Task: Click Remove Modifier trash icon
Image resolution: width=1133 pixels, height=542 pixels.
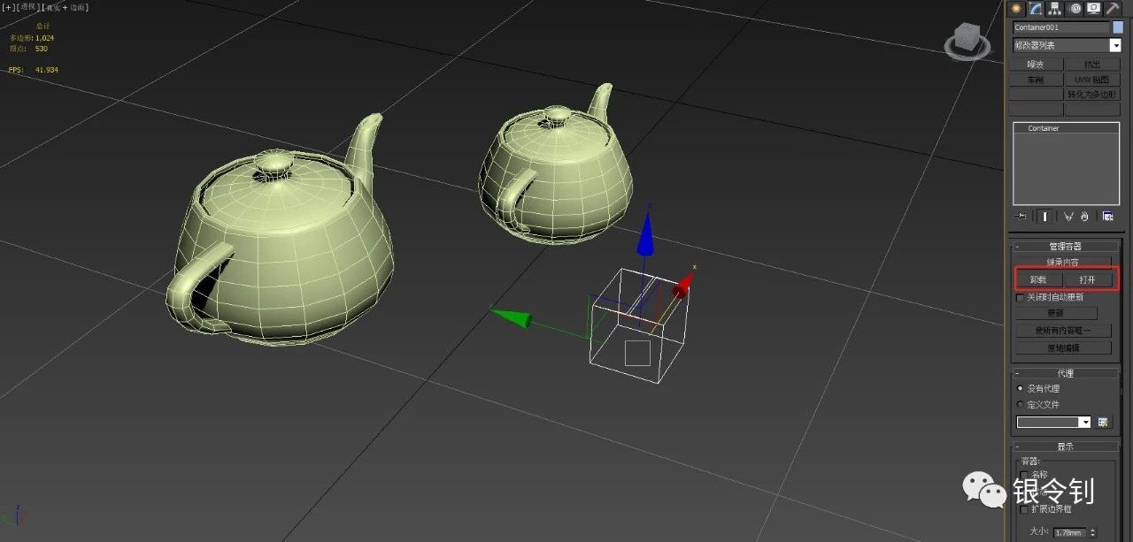Action: point(1083,216)
